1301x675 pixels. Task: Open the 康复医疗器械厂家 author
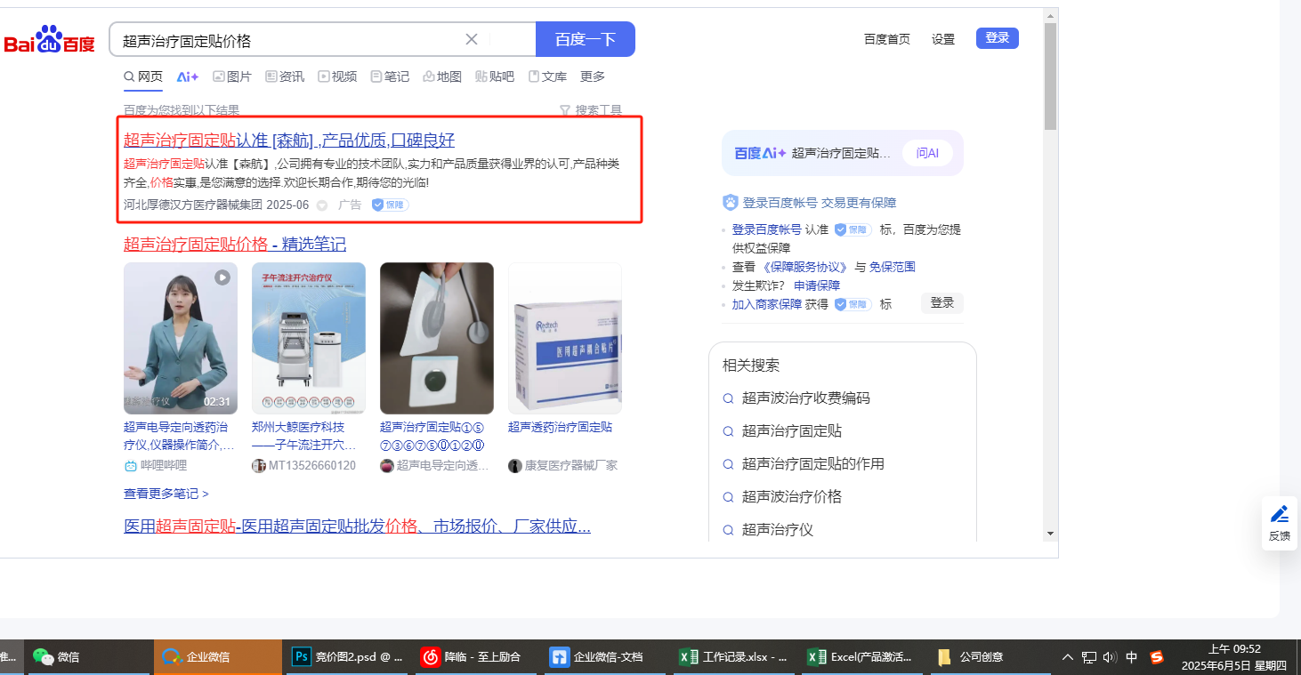[570, 465]
